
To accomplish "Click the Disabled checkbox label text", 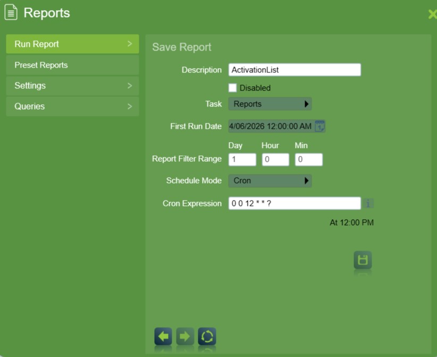I will 255,88.
